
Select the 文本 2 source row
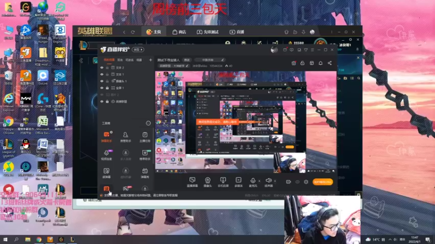[x=126, y=67]
